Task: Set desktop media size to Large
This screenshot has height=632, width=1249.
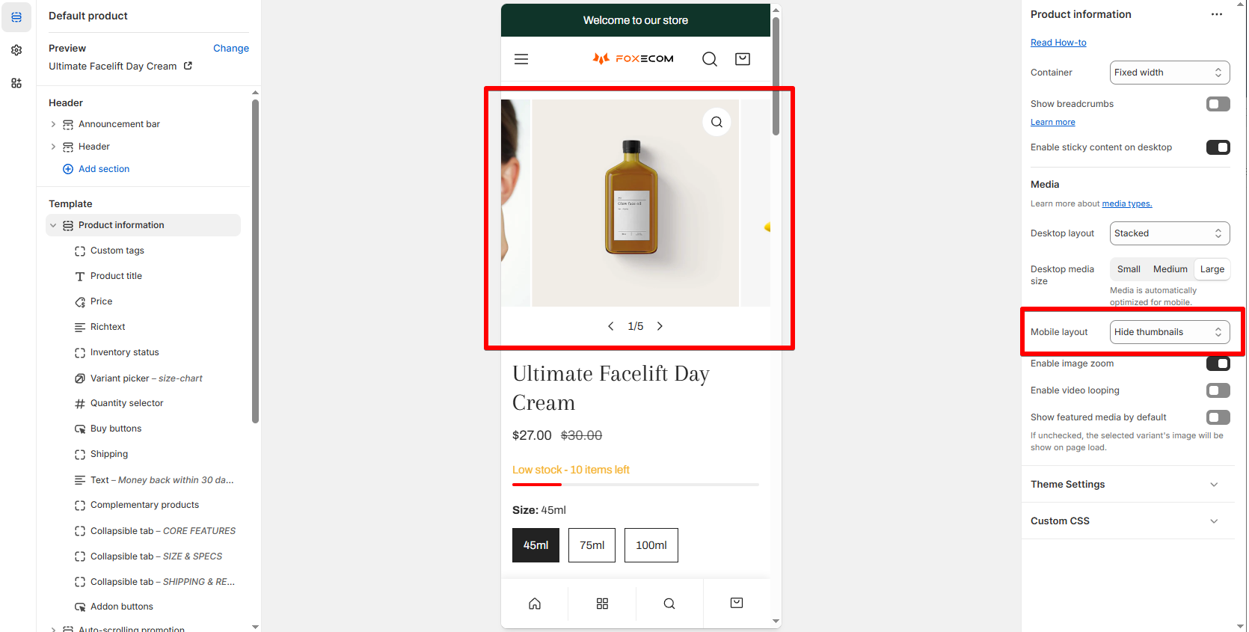Action: pyautogui.click(x=1212, y=269)
